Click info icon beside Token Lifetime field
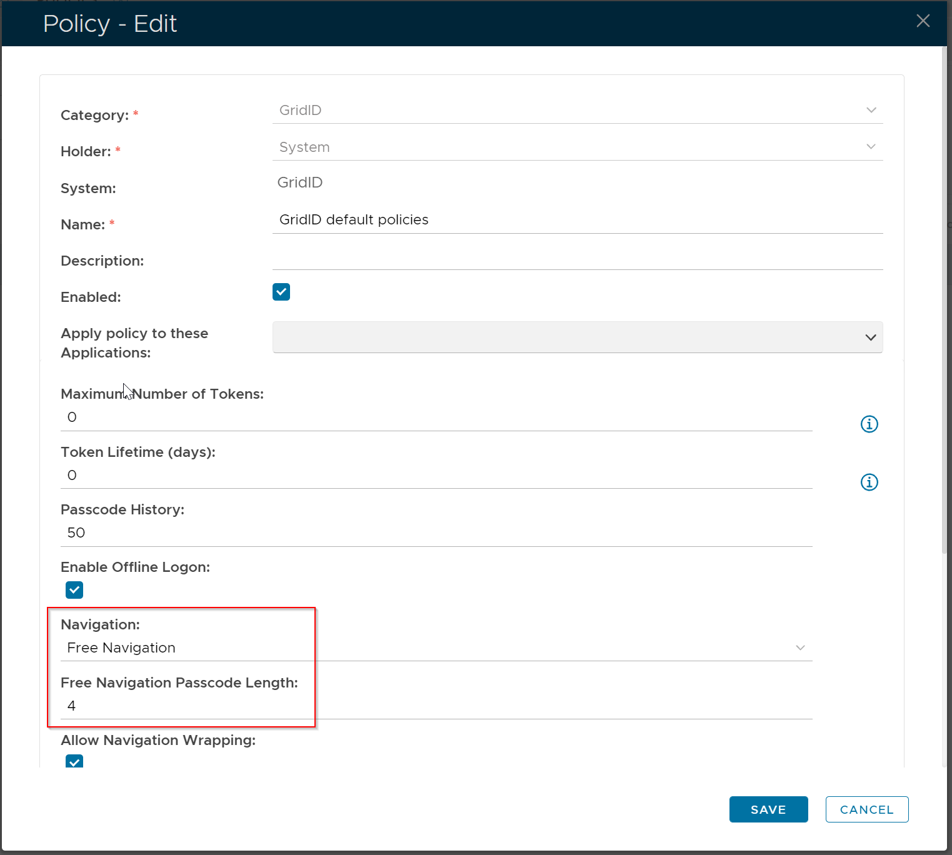952x855 pixels. tap(869, 482)
